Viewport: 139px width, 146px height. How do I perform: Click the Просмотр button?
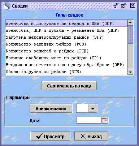[x=50, y=136]
